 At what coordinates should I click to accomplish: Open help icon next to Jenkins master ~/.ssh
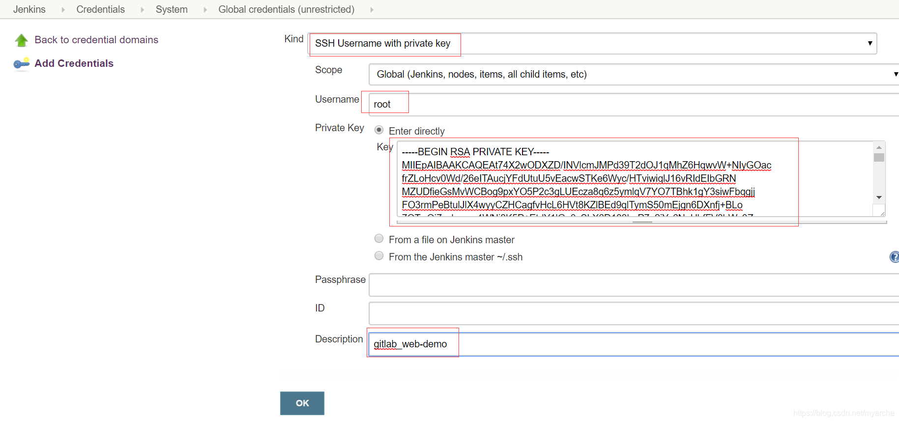point(895,256)
